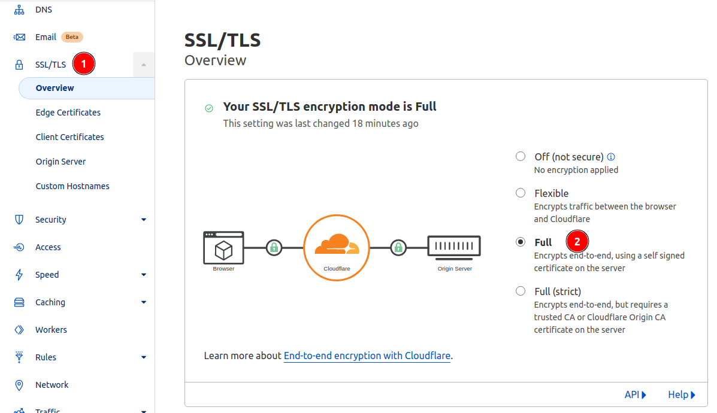The width and height of the screenshot is (717, 413).
Task: Click the Speed lightning bolt icon
Action: click(19, 275)
